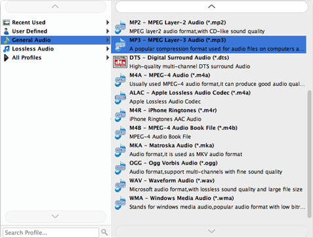
Task: Click the WMA format icon
Action: [120, 203]
